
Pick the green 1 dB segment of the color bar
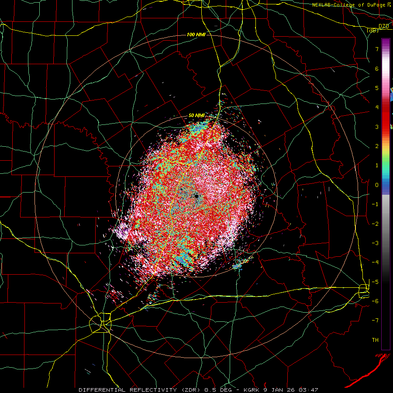[x=386, y=165]
